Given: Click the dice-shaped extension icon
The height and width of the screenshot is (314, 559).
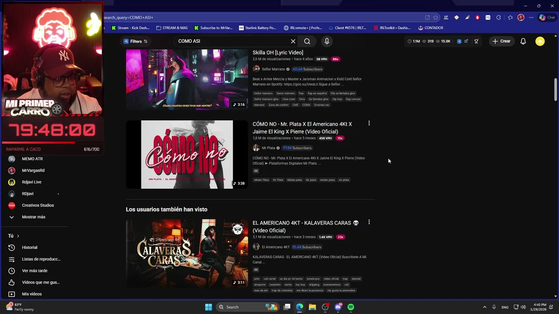Looking at the screenshot, I should pos(456,17).
